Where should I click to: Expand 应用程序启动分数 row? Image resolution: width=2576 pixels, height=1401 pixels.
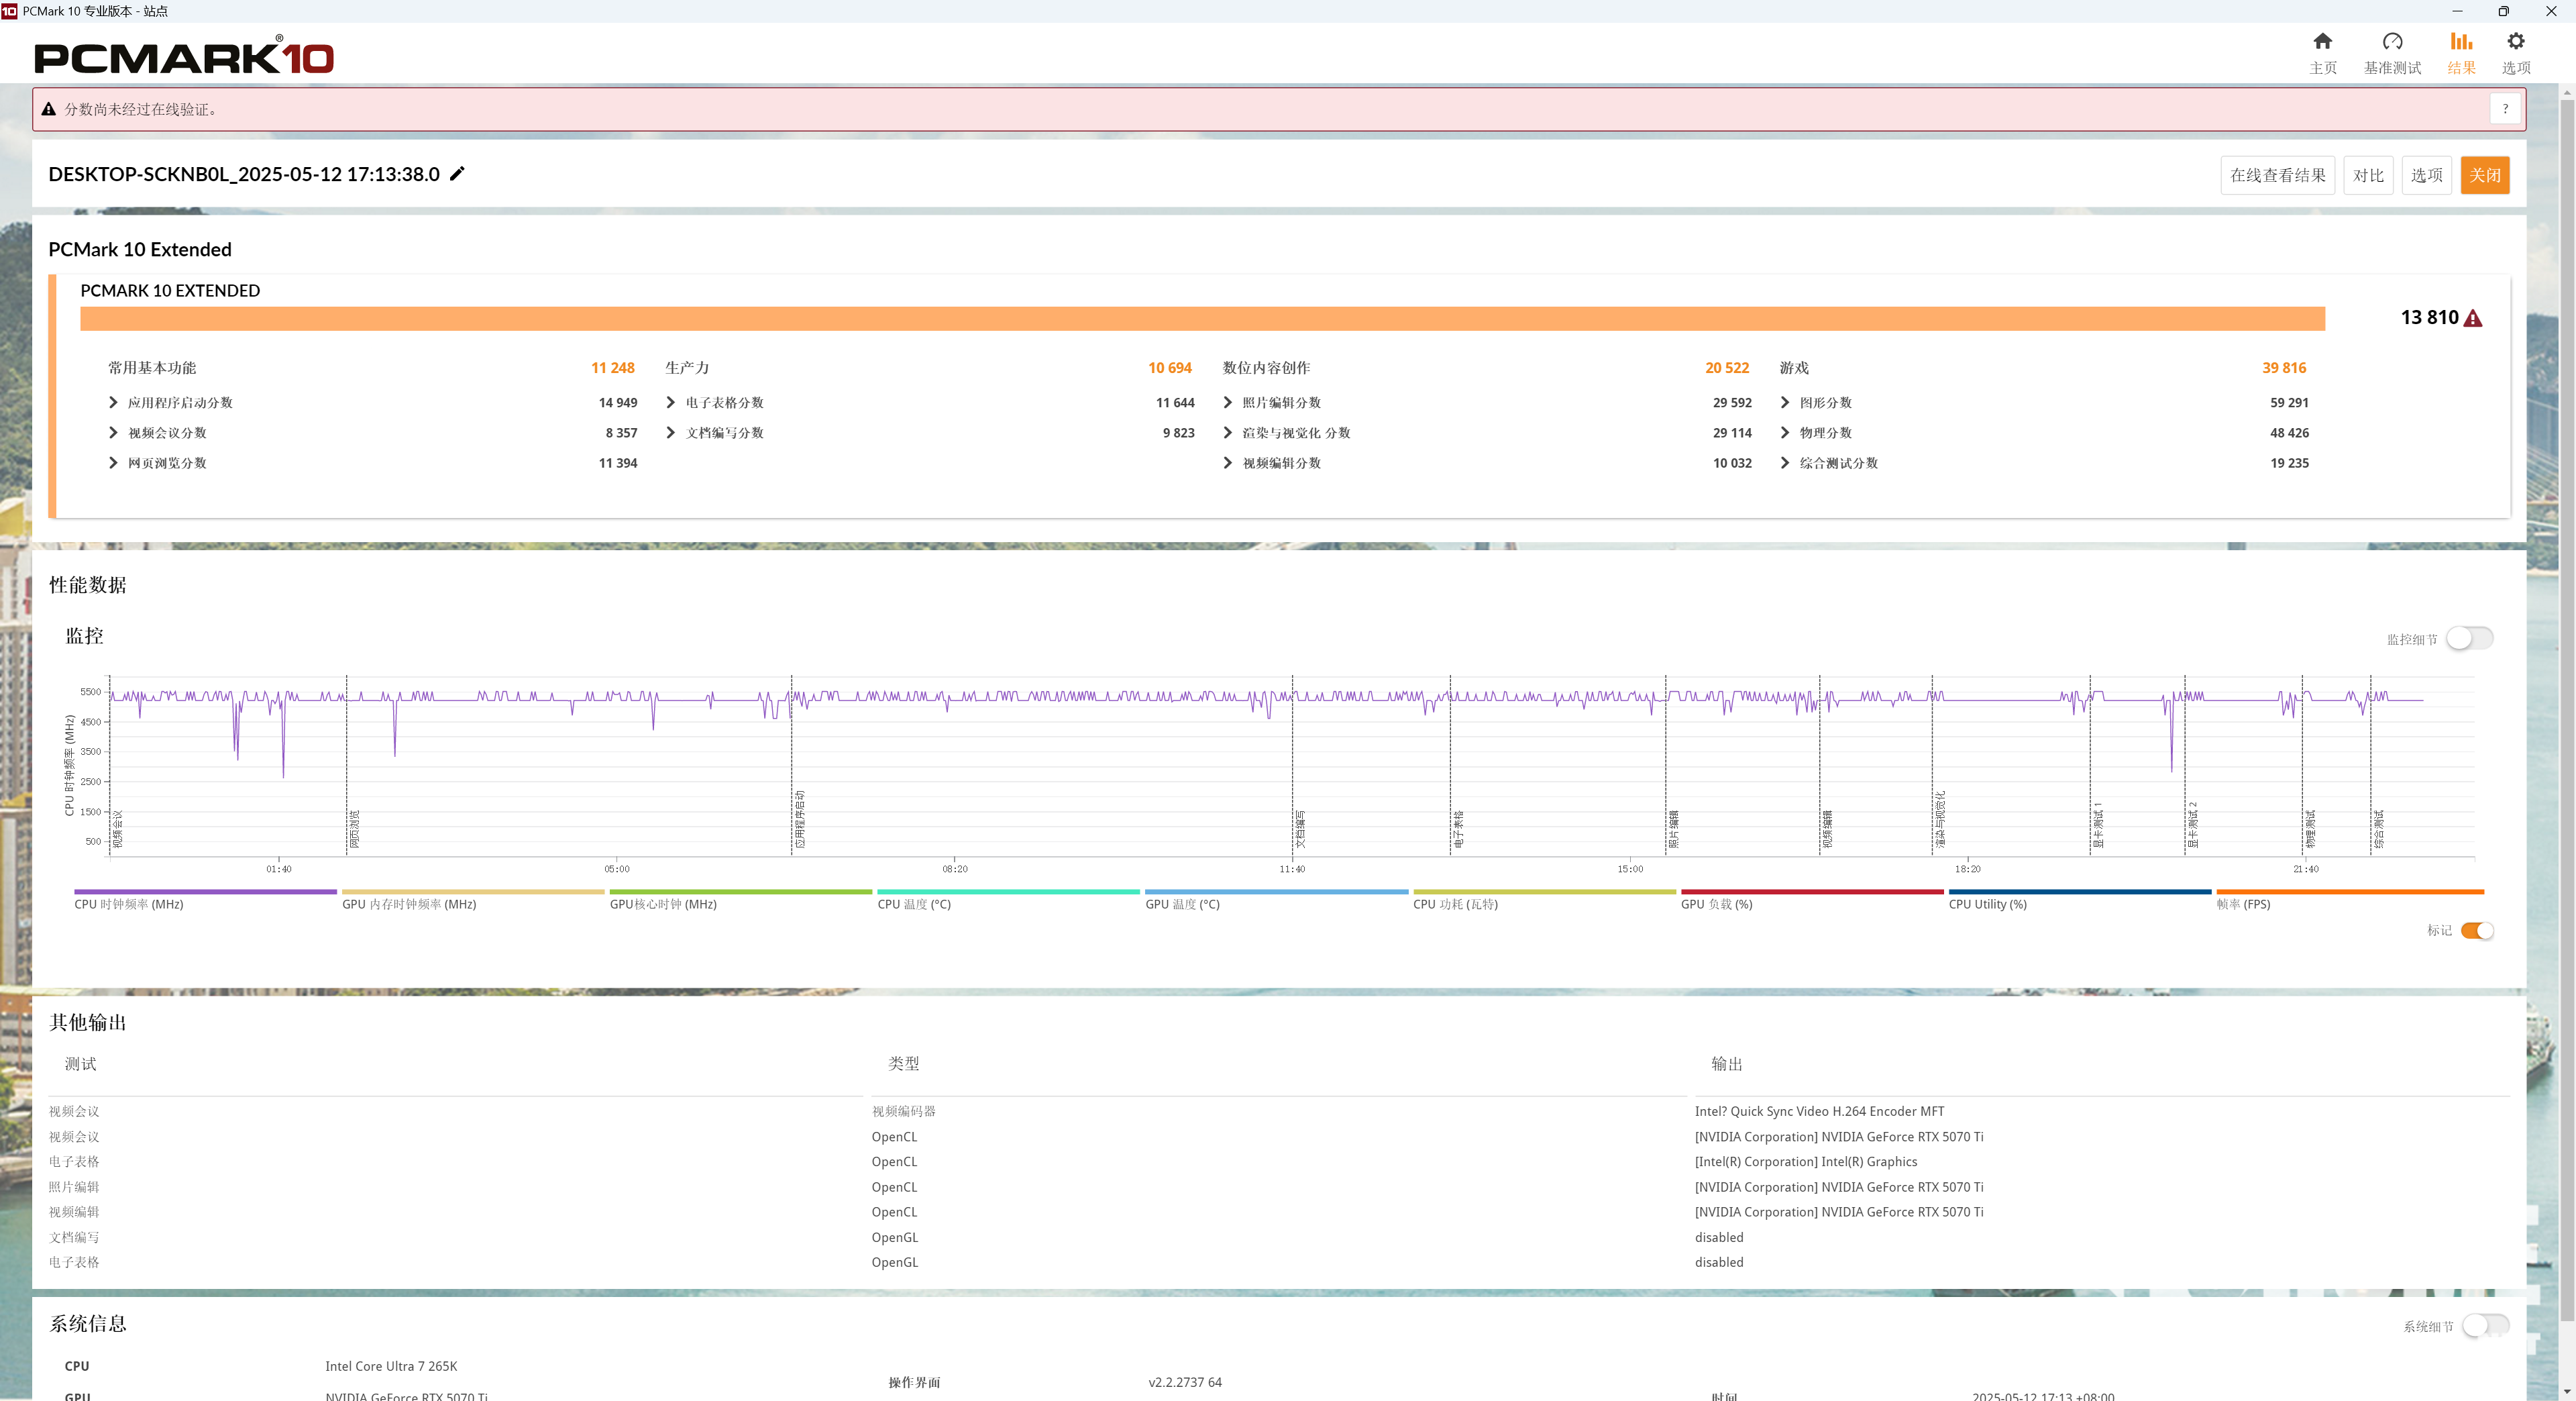tap(113, 403)
